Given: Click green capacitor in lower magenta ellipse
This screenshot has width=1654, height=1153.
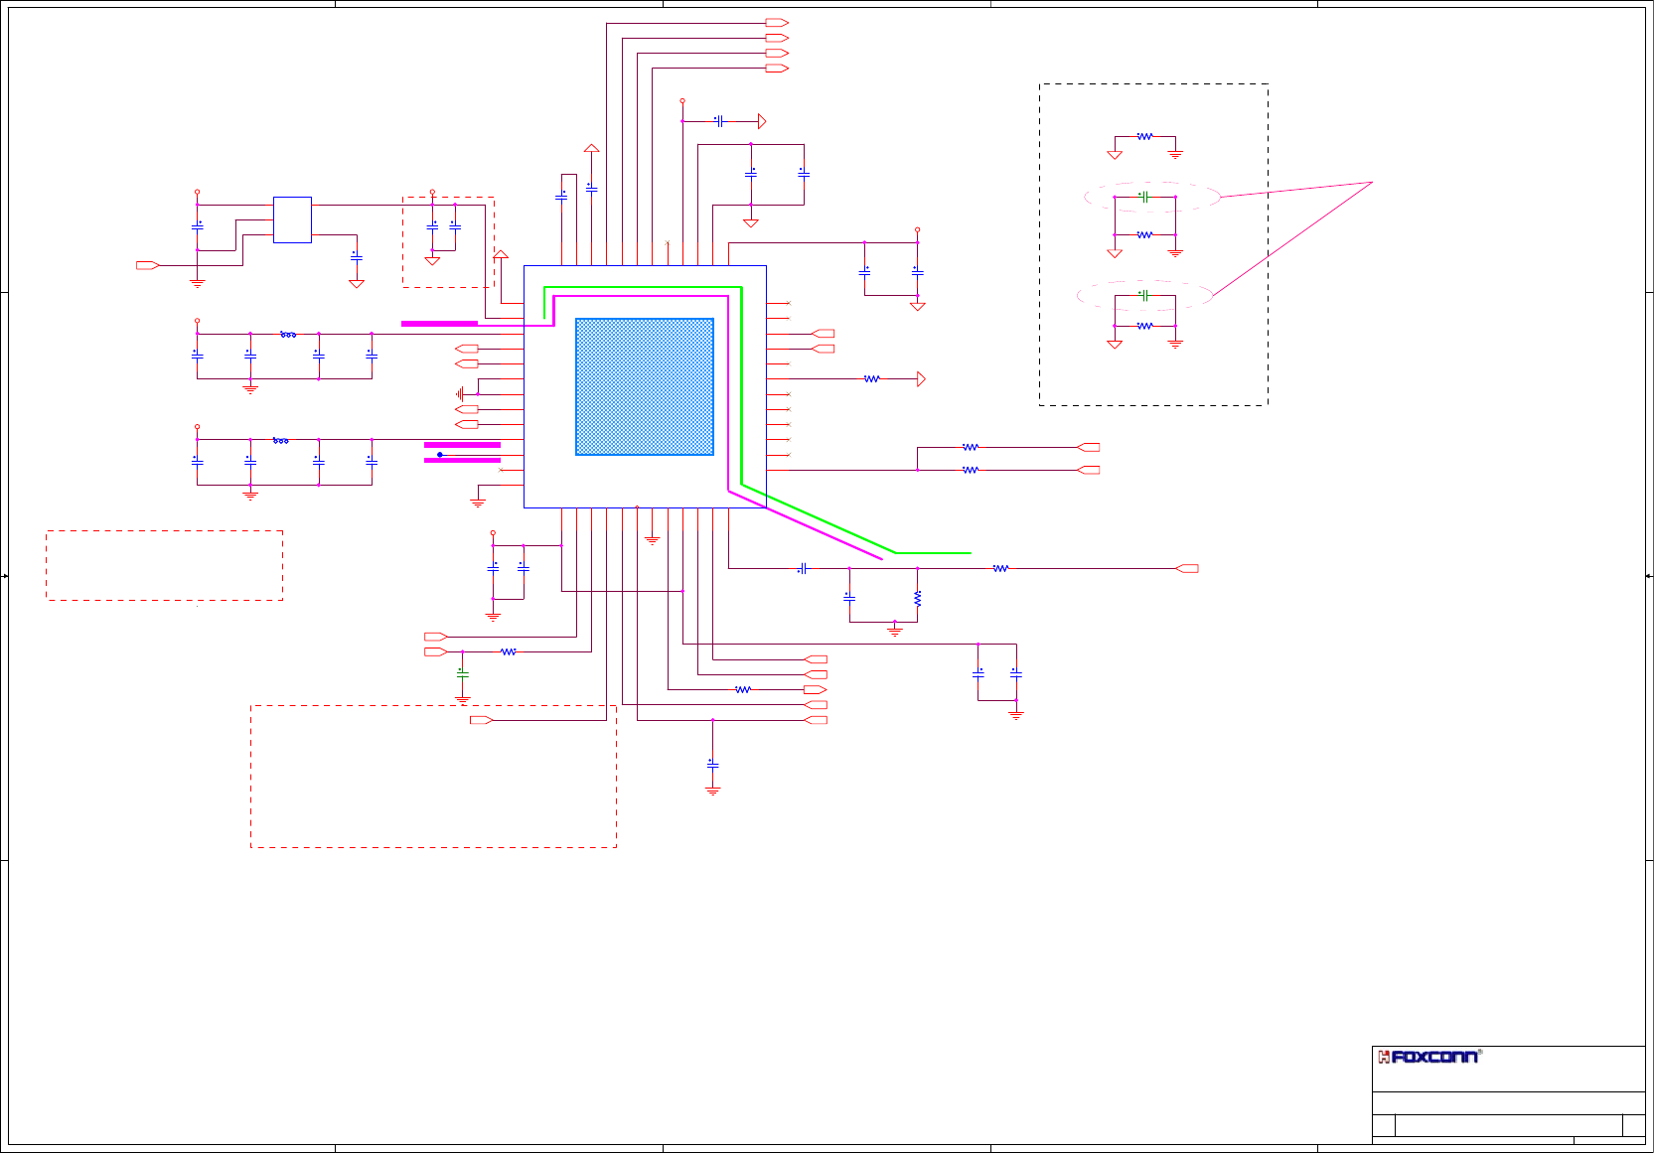Looking at the screenshot, I should point(1144,295).
